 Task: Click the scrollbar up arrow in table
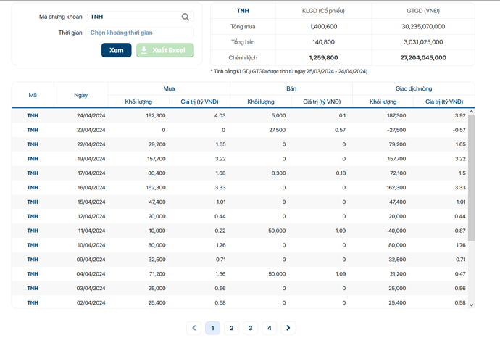click(472, 112)
